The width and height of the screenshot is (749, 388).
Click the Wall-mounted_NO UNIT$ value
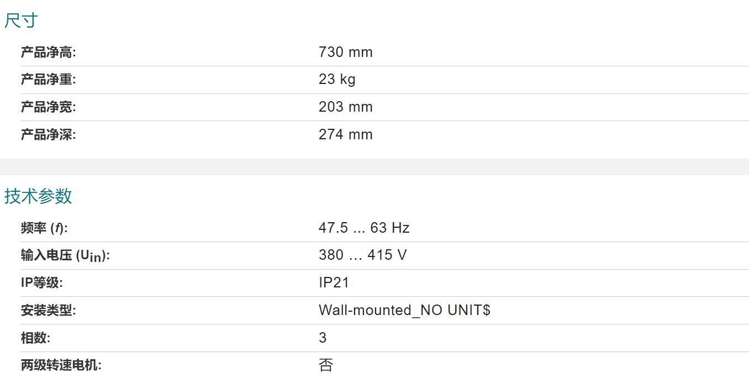[404, 310]
